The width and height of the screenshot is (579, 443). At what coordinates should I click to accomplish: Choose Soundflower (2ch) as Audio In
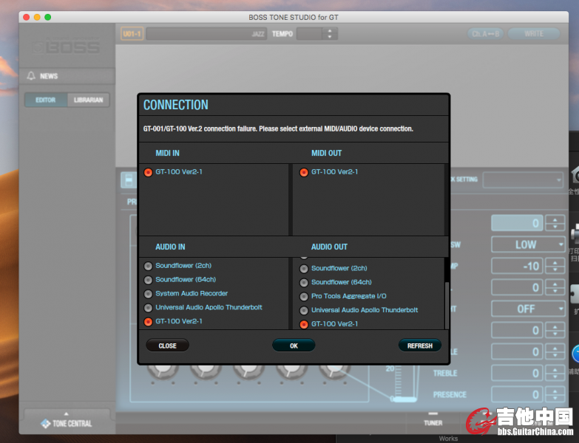pyautogui.click(x=148, y=266)
